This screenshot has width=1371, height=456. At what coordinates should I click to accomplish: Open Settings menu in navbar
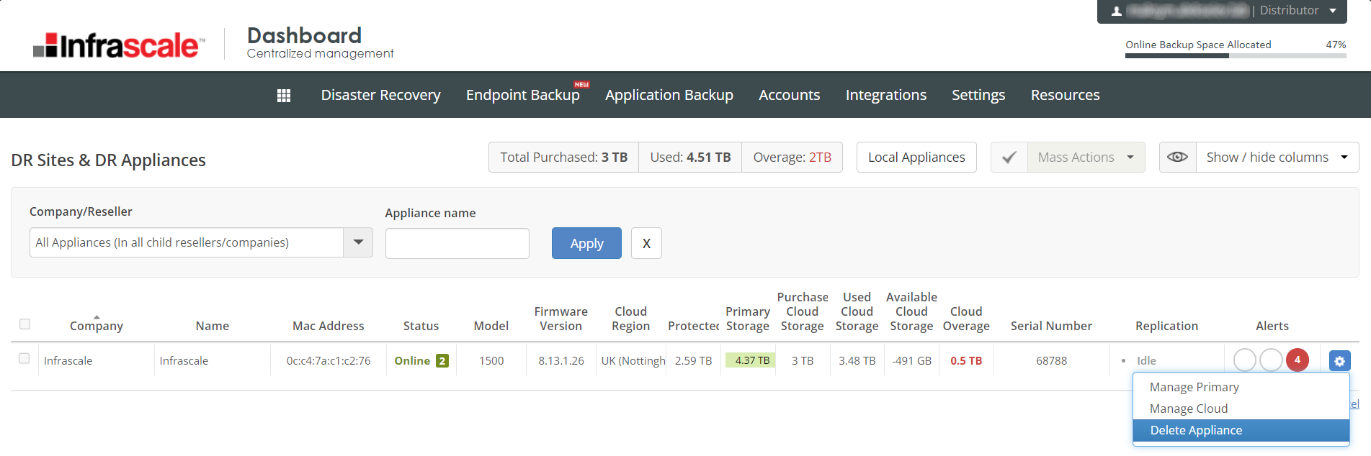coord(978,95)
